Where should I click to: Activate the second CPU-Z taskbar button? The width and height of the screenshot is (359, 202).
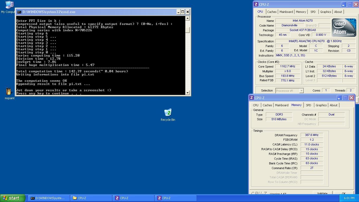click(x=134, y=198)
